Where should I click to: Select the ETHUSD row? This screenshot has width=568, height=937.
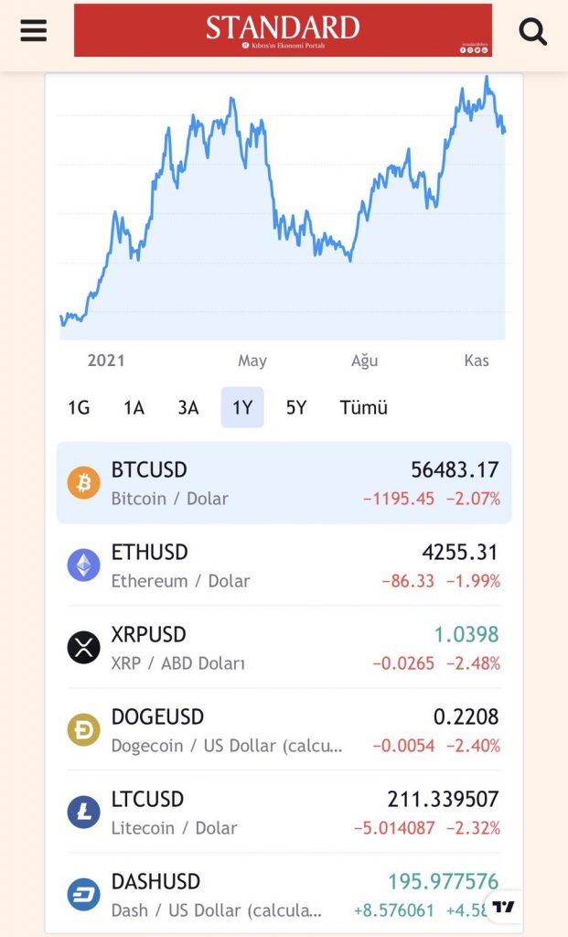pos(284,565)
